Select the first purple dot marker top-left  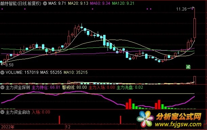pyautogui.click(x=2, y=9)
